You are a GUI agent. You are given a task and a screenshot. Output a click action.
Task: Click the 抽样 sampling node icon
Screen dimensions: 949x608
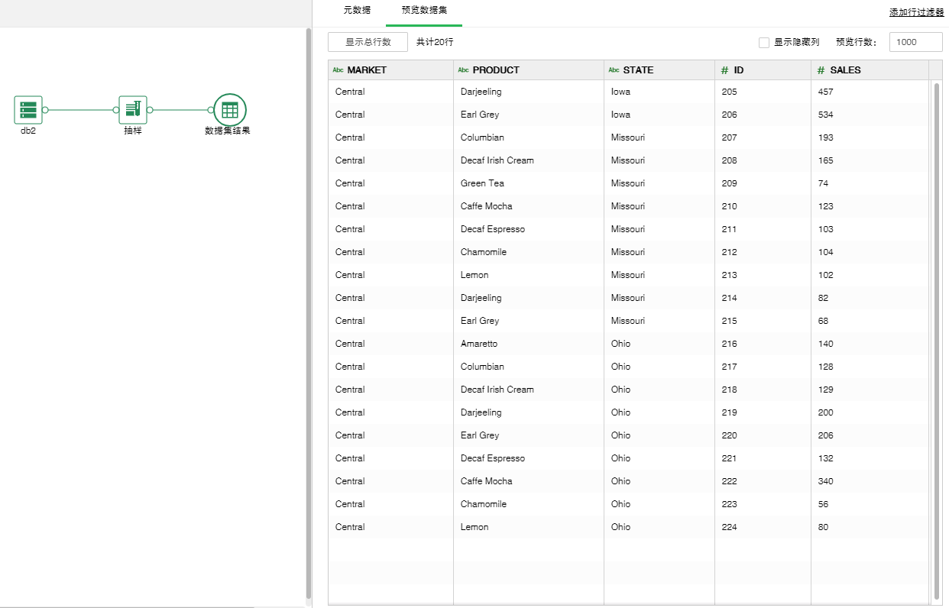133,110
